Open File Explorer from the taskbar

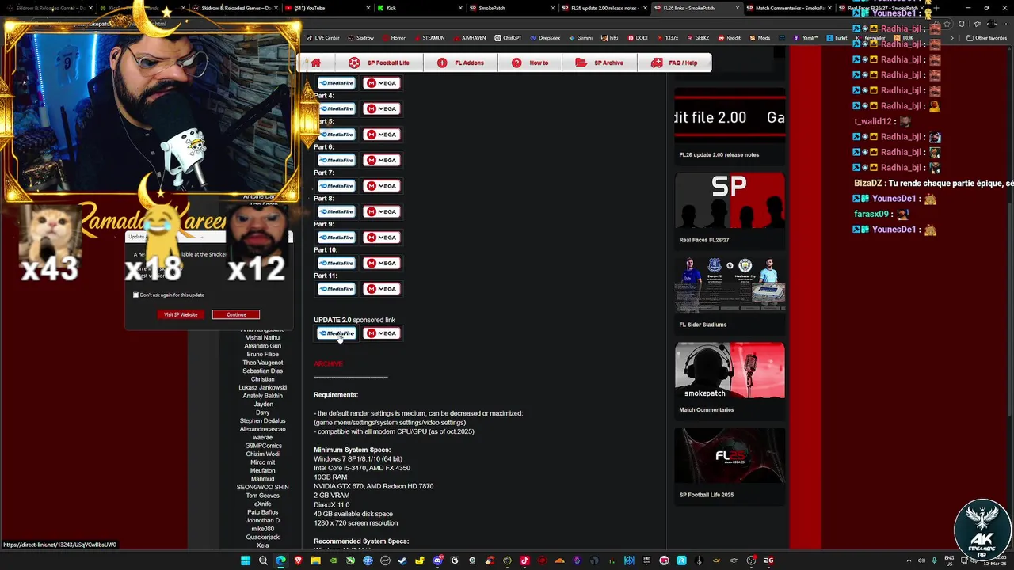(315, 560)
